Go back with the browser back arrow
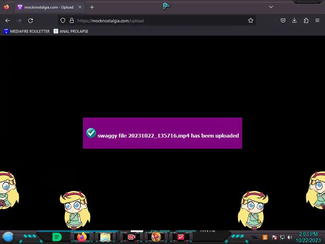Screen dimensions: 325x244 tap(8, 21)
